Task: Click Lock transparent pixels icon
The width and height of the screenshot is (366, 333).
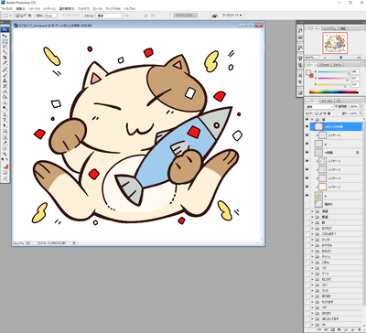Action: point(317,113)
